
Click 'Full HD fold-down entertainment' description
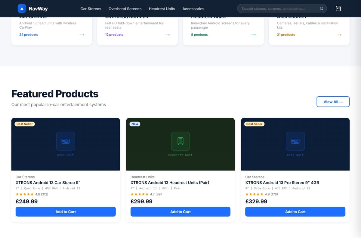134,25
